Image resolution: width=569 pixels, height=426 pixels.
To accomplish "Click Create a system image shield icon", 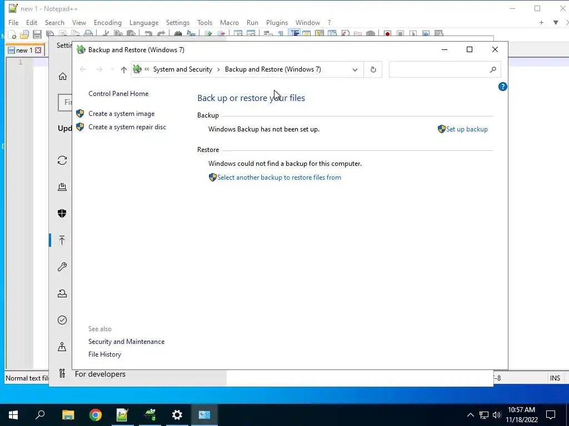I will coord(80,114).
